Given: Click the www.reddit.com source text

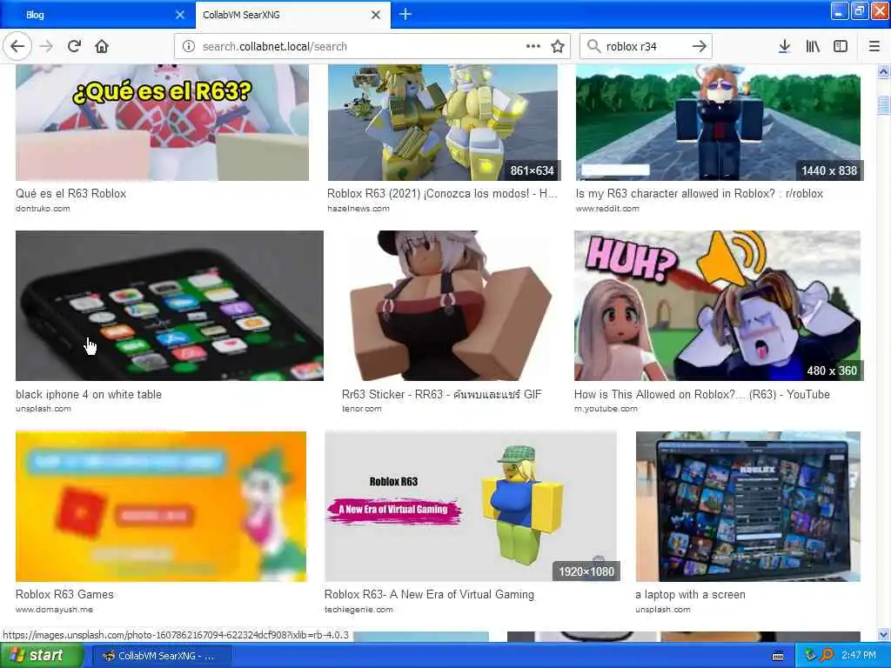Looking at the screenshot, I should (x=607, y=209).
